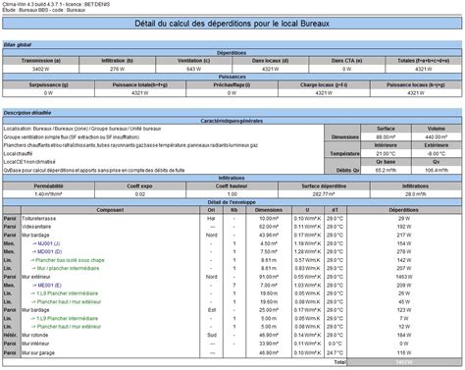Open the ME001 (E) joinery link
Image resolution: width=465 pixels, height=370 pixels.
47,286
